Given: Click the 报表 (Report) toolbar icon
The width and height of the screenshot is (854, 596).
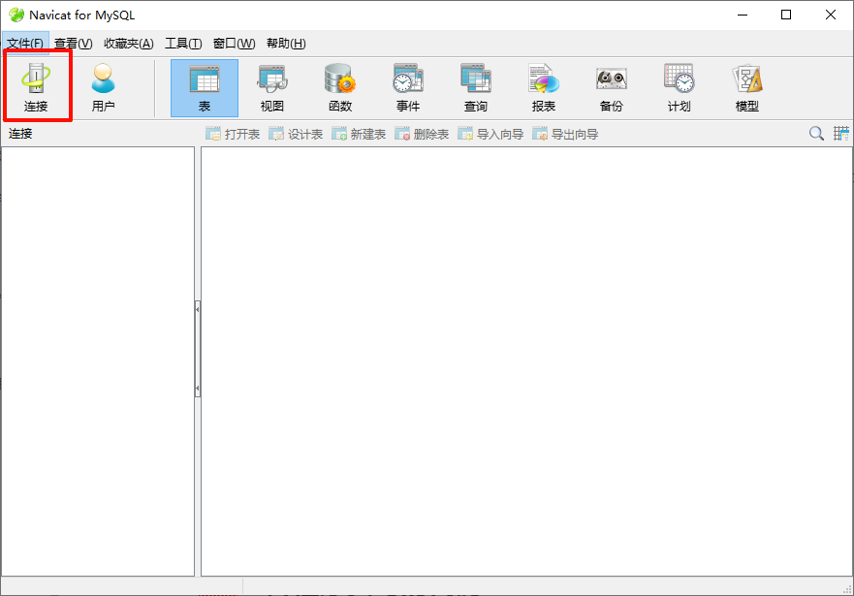Looking at the screenshot, I should pos(543,87).
